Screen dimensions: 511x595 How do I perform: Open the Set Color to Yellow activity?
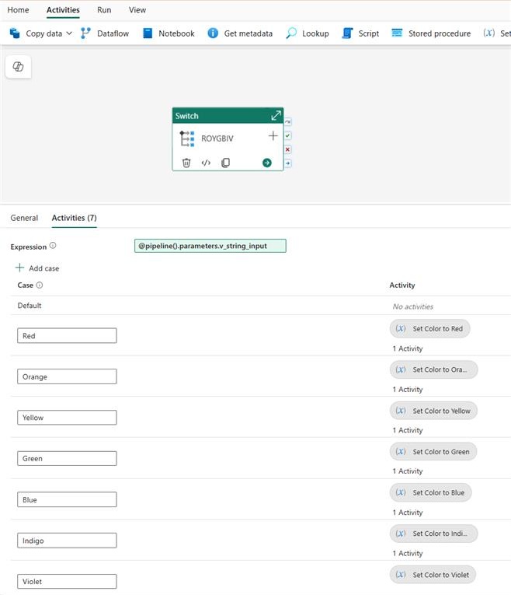pos(433,411)
